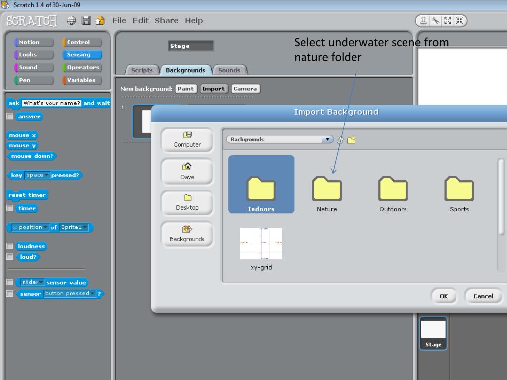Open the Outdoors folder
Screen dimensions: 507x380
[393, 194]
